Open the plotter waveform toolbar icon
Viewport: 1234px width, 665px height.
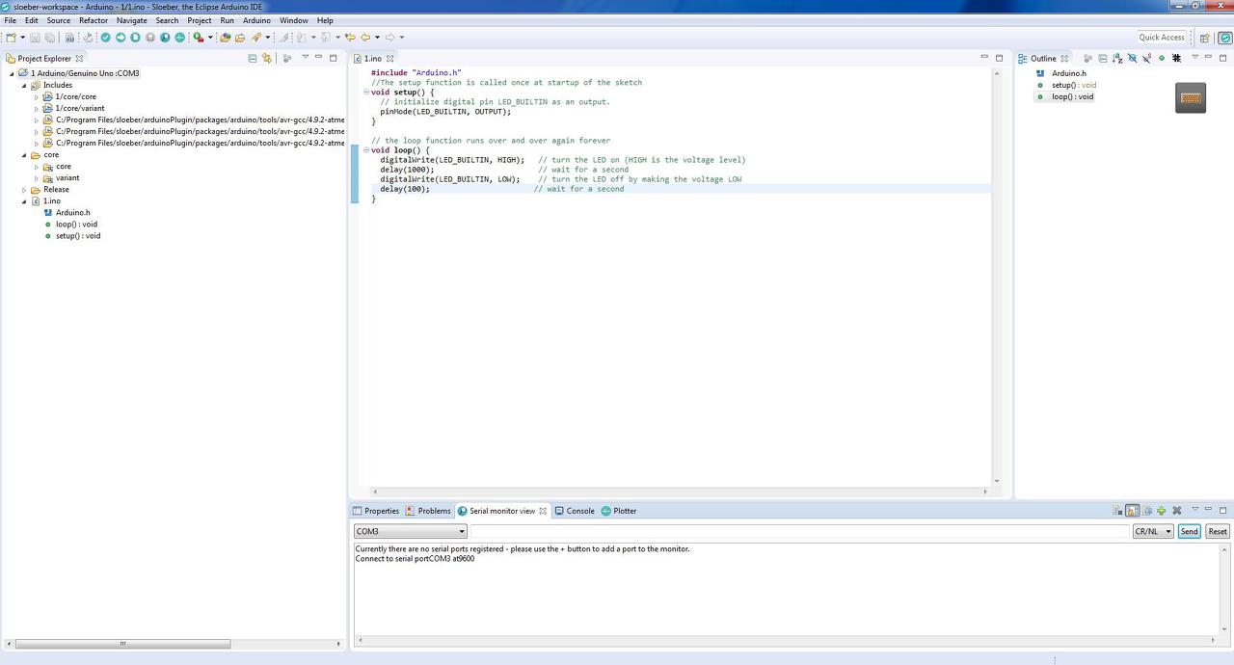(x=179, y=38)
